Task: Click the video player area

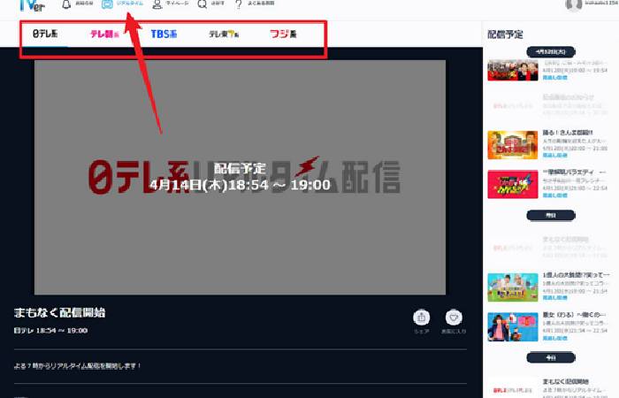Action: pos(240,177)
